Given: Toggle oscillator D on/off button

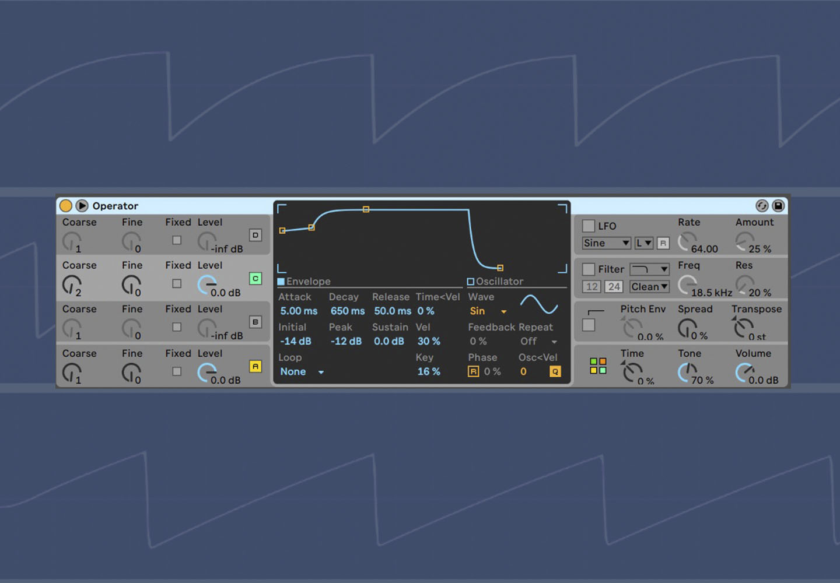Looking at the screenshot, I should coord(256,235).
